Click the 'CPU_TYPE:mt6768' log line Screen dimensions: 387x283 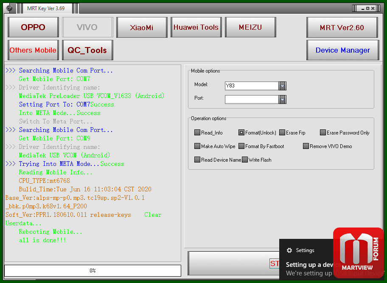pyautogui.click(x=45, y=181)
